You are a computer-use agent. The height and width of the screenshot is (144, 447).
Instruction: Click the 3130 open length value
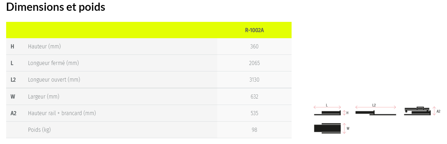pos(254,80)
